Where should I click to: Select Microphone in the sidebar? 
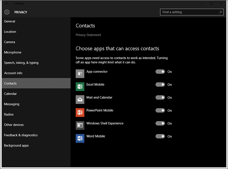(36, 52)
